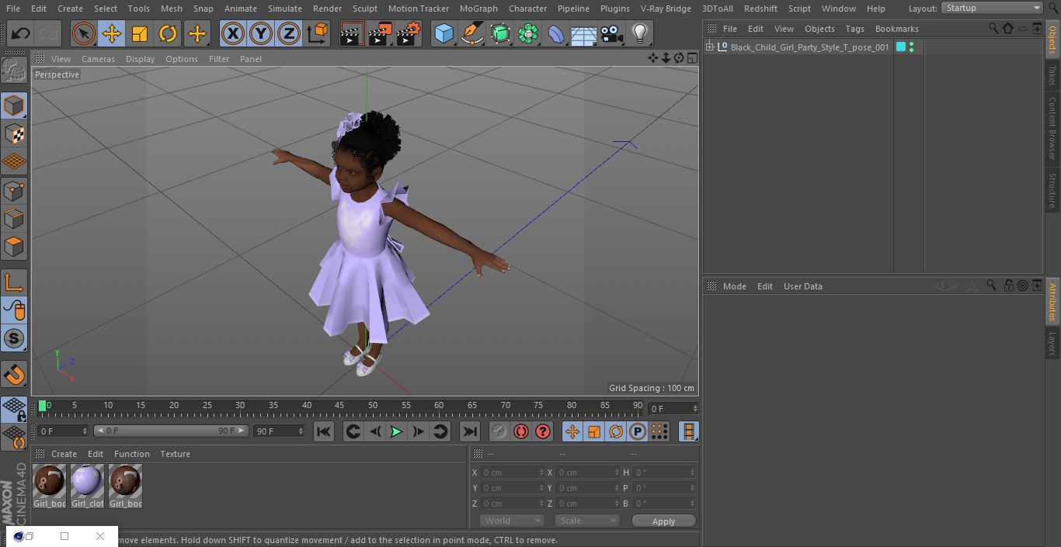The width and height of the screenshot is (1061, 547).
Task: Click the Undo arrow icon
Action: (21, 33)
